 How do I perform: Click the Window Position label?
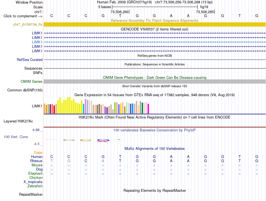pyautogui.click(x=29, y=2)
